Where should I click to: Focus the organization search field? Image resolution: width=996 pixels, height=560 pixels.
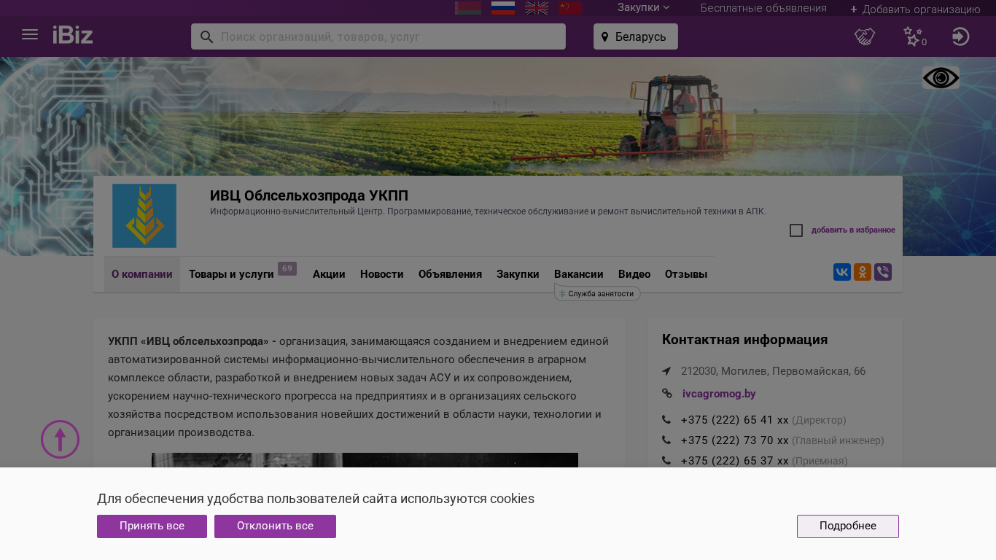(378, 36)
